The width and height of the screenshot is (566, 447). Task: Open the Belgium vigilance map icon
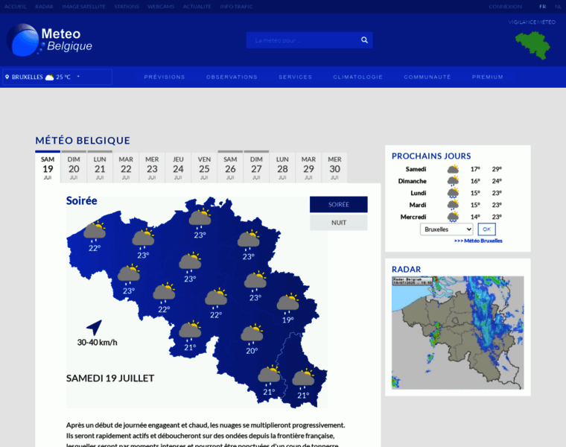(x=532, y=45)
